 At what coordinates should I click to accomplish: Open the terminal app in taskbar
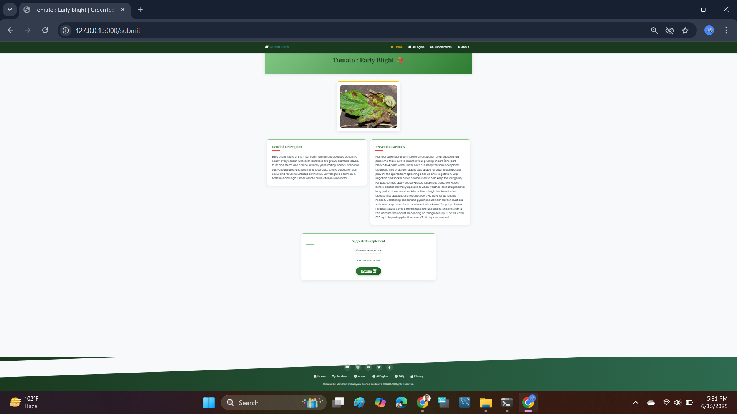coord(507,402)
